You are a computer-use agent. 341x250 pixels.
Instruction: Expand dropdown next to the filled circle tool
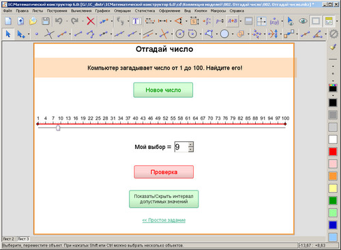point(233,34)
